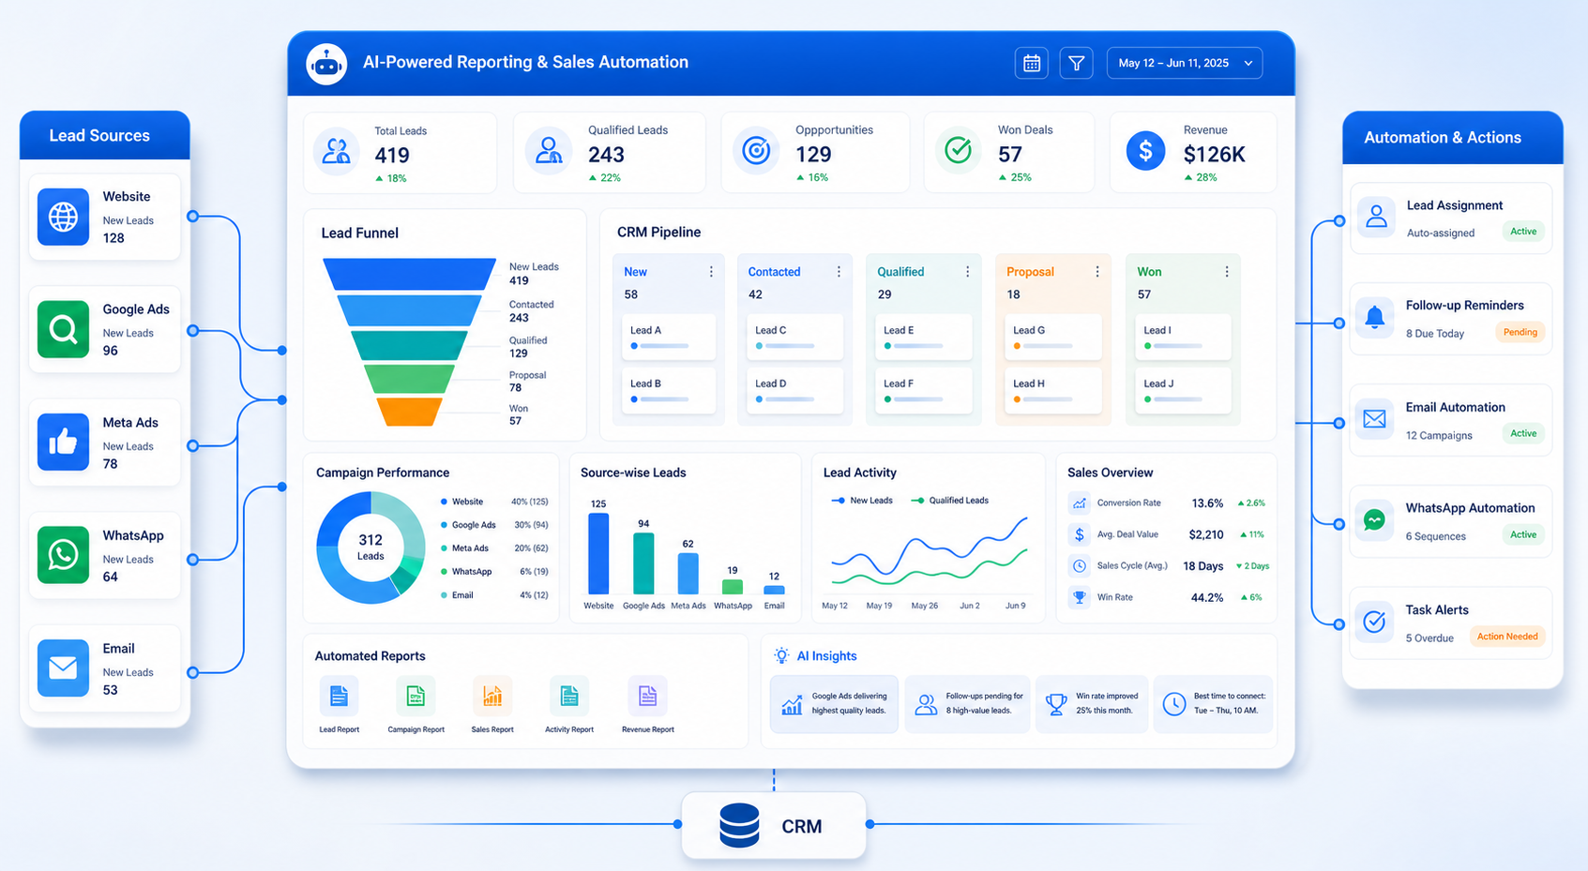Open the Revenue Report icon
Viewport: 1588px width, 871px height.
coord(647,697)
